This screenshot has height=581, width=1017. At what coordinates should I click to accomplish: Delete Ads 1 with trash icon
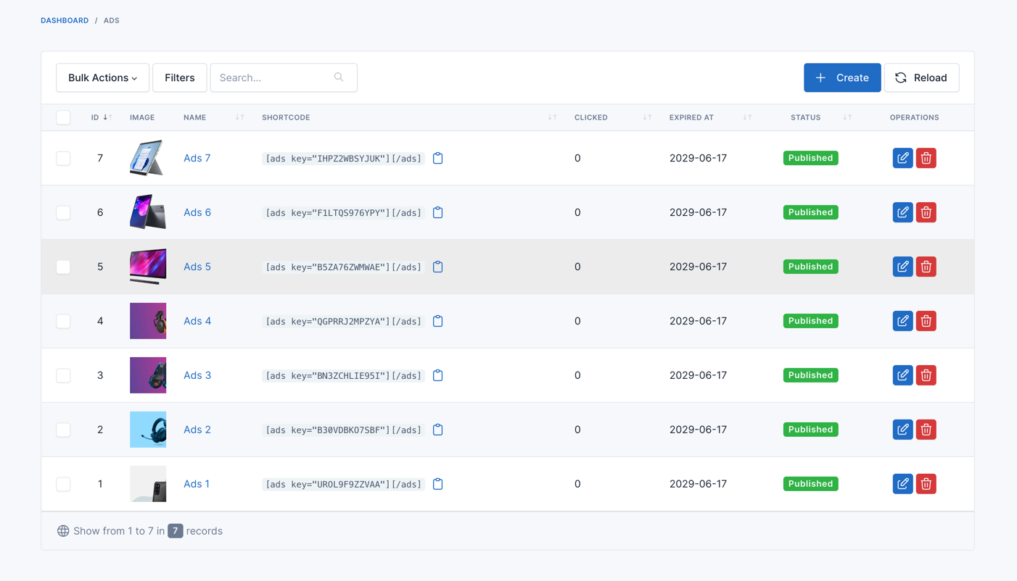pyautogui.click(x=926, y=484)
